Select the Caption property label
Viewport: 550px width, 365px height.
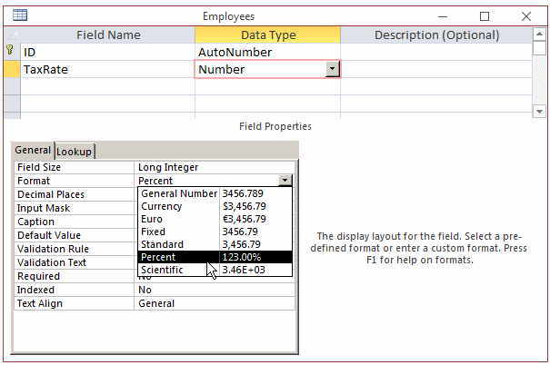click(74, 222)
